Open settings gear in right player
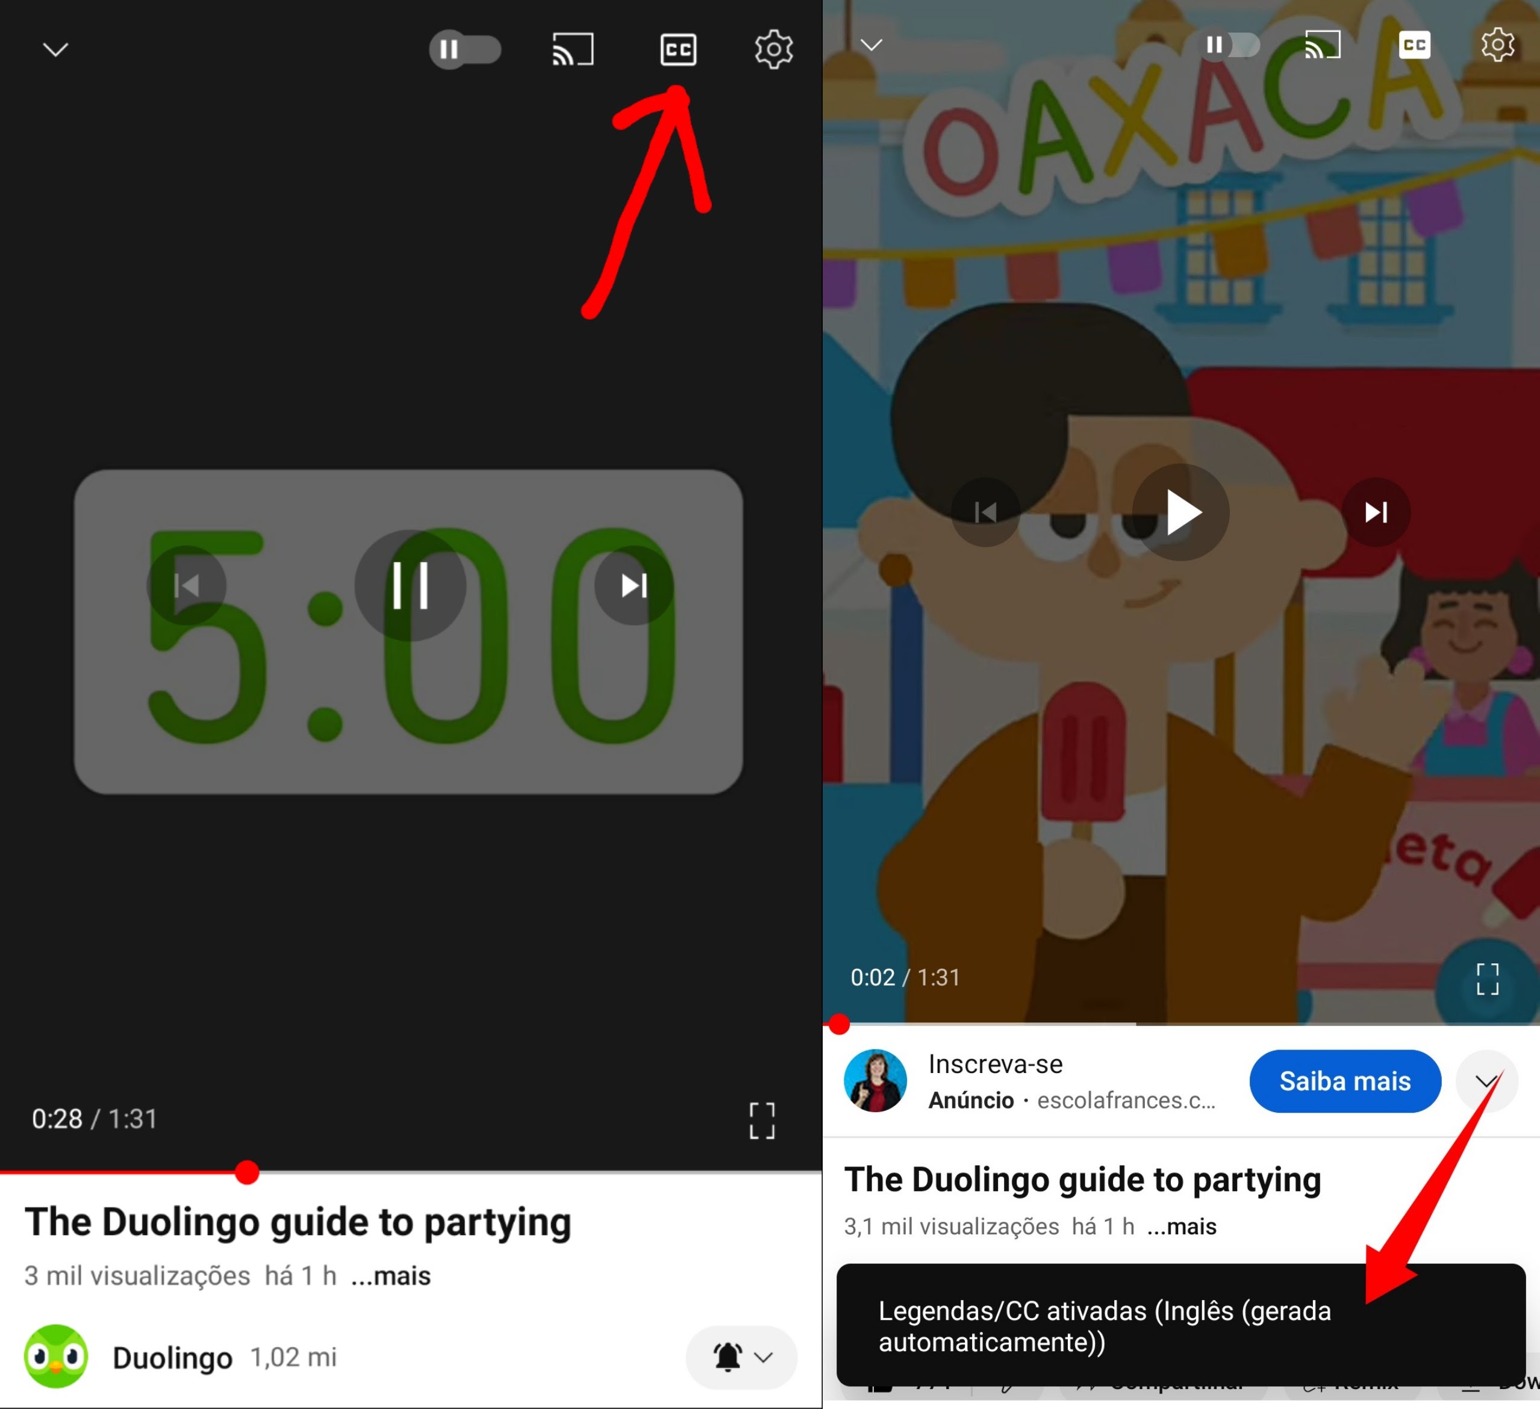 coord(1498,45)
